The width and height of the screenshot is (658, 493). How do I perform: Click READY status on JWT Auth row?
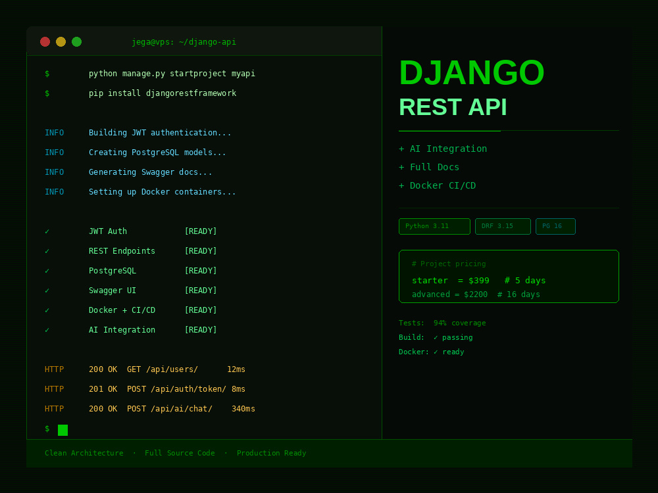201,231
